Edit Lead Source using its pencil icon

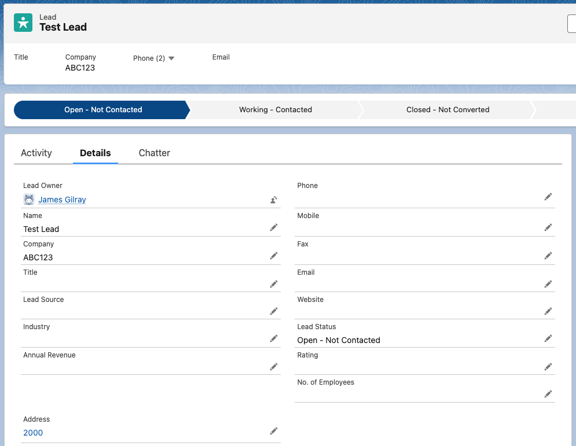point(274,311)
